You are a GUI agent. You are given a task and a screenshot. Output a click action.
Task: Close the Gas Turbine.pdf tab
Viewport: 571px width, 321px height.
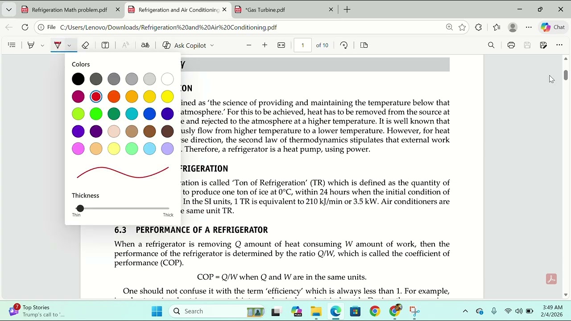(x=331, y=9)
